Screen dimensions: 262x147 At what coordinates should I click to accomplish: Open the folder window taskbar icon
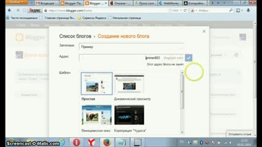122,143
